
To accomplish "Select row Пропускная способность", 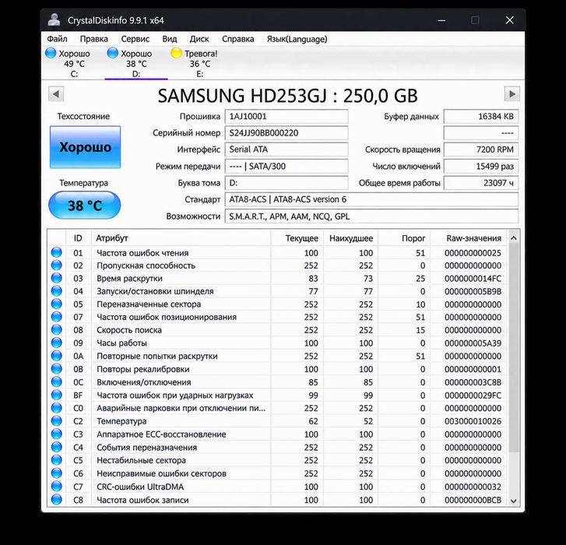I will [x=277, y=265].
